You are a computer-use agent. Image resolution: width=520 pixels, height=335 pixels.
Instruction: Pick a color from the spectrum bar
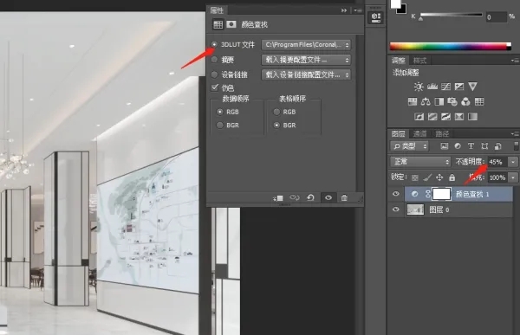pos(451,47)
